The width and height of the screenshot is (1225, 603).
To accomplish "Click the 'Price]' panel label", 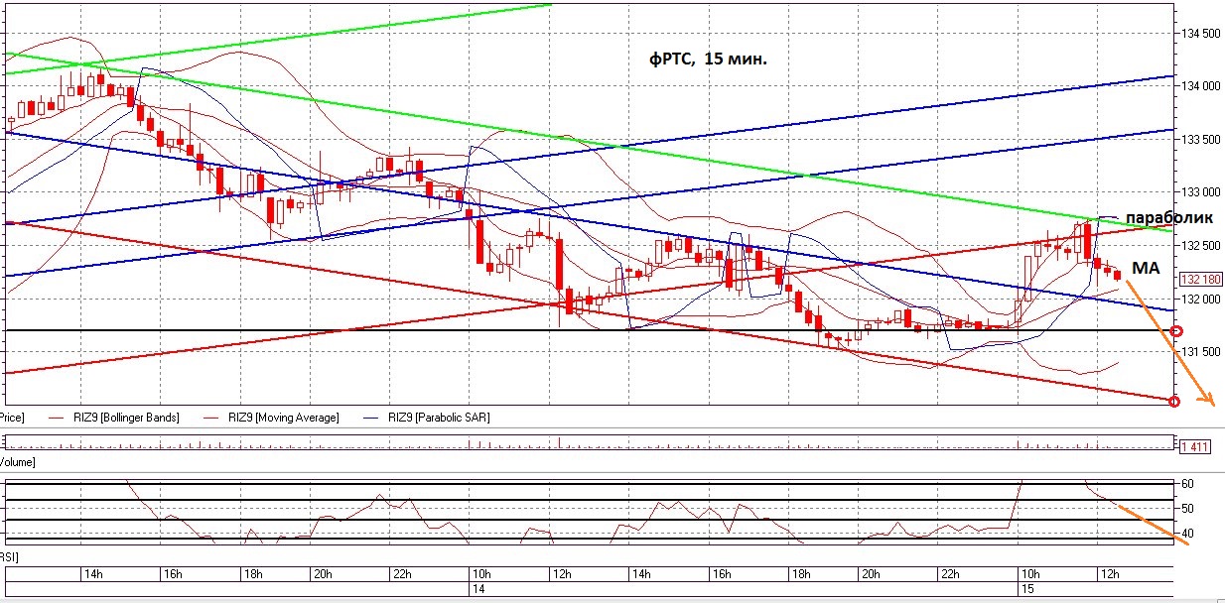I will [x=12, y=418].
